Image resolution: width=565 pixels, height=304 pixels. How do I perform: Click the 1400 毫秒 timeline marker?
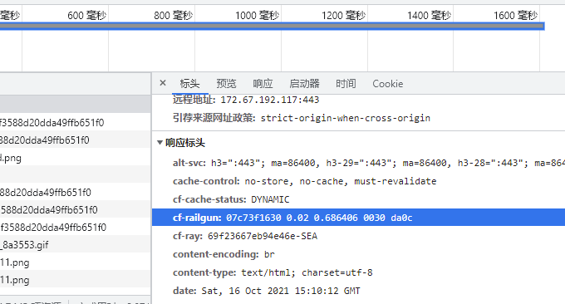429,16
